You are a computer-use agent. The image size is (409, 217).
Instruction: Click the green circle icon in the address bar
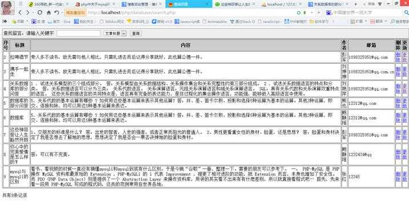[299, 13]
